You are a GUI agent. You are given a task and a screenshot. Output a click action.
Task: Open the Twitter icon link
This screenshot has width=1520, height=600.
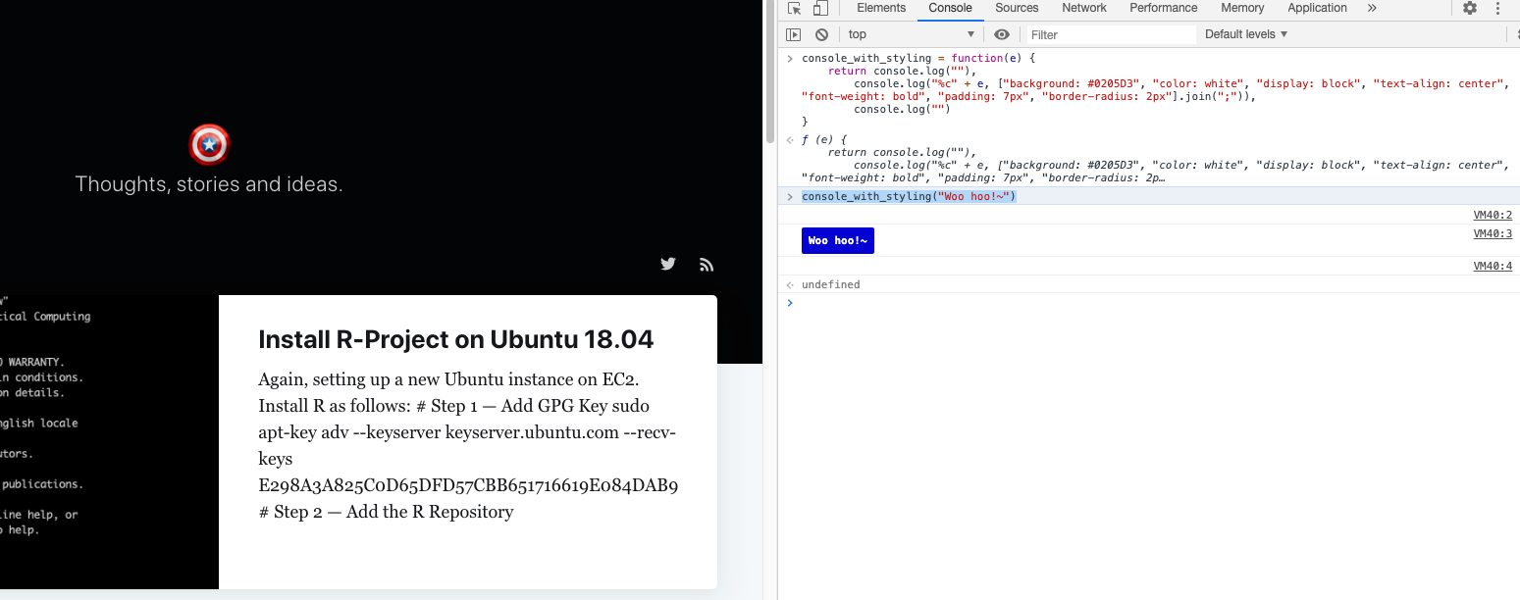668,264
